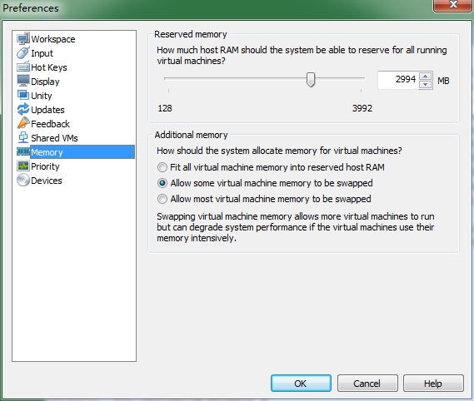The image size is (474, 401).
Task: Increase reserved memory with up arrow
Action: point(426,76)
